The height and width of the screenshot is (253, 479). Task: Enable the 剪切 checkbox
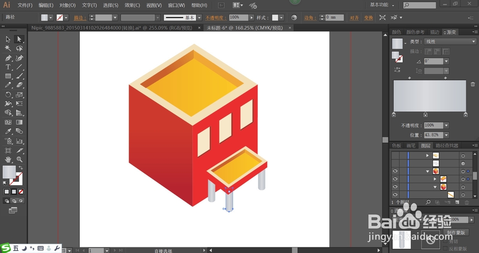point(445,242)
